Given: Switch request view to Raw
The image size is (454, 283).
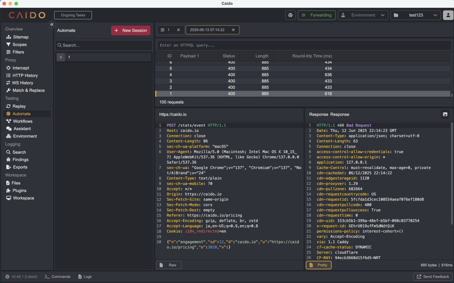Looking at the screenshot, I should coord(169,265).
